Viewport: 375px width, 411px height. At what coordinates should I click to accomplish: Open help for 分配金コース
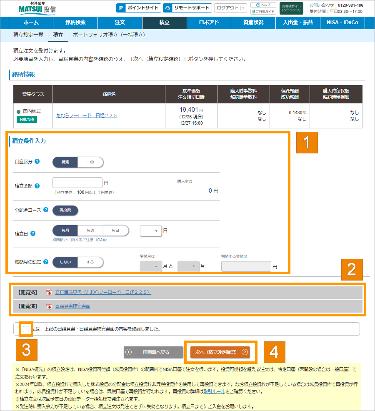click(x=46, y=210)
